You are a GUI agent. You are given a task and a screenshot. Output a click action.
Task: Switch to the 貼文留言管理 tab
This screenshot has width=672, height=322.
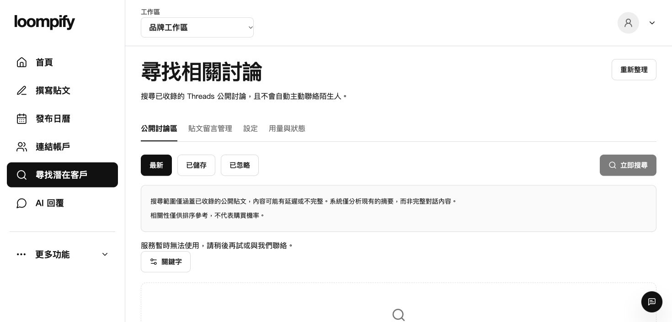(210, 129)
